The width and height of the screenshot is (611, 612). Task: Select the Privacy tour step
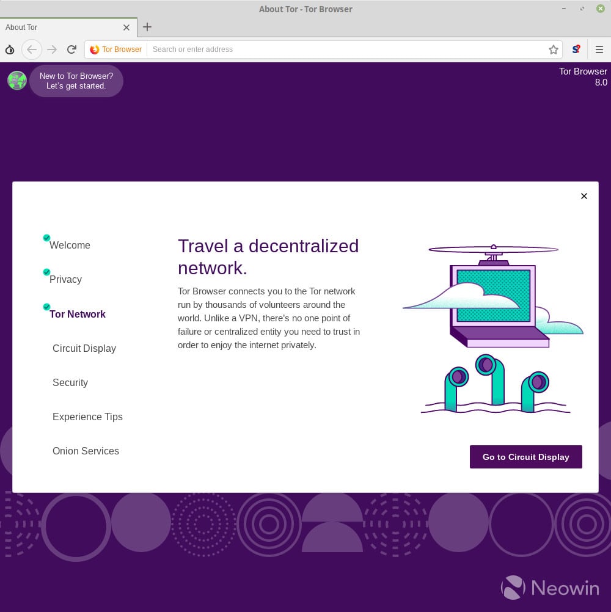point(65,279)
